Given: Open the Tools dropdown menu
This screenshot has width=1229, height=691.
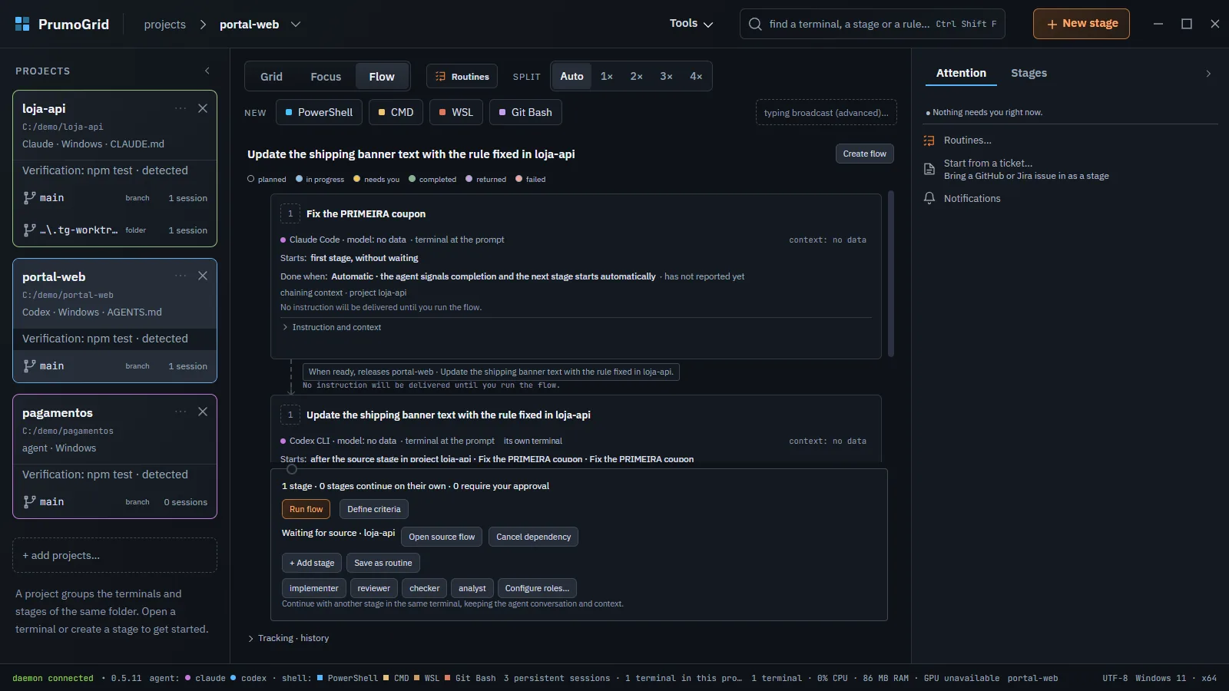Looking at the screenshot, I should pos(691,24).
